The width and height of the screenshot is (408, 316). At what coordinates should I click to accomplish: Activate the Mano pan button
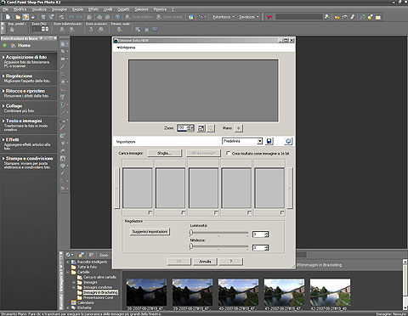point(239,128)
